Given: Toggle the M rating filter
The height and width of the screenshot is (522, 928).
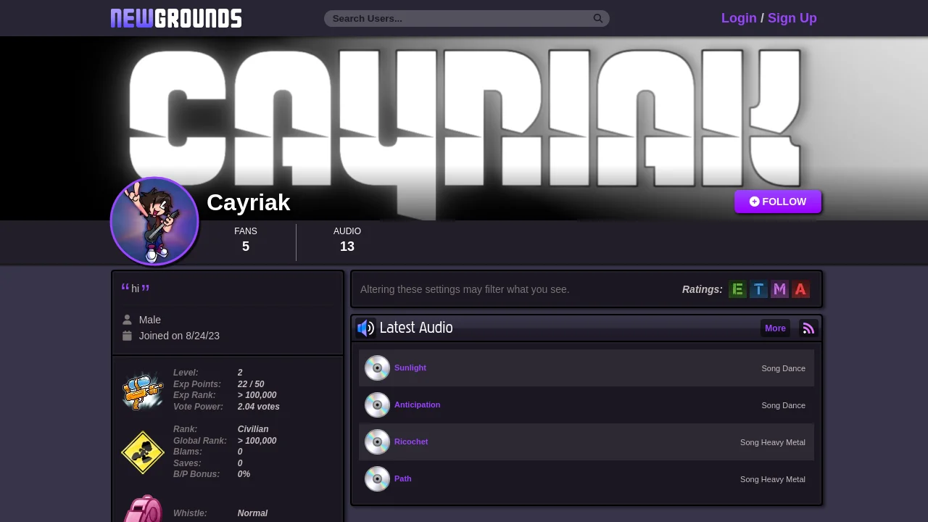Looking at the screenshot, I should (x=779, y=289).
